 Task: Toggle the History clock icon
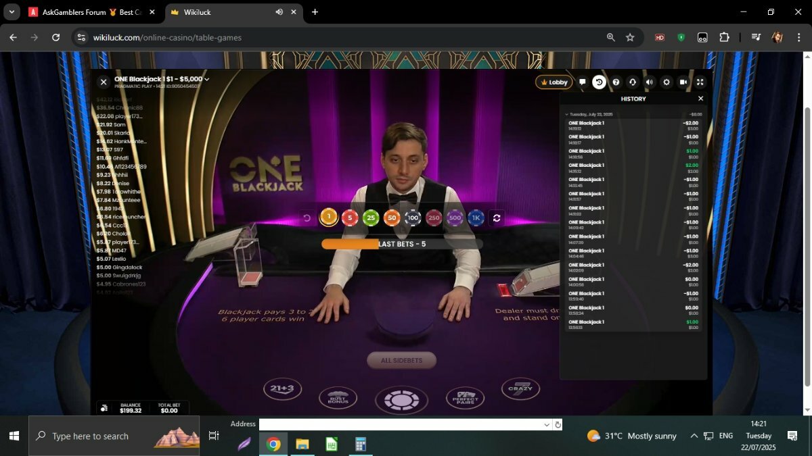coord(599,82)
